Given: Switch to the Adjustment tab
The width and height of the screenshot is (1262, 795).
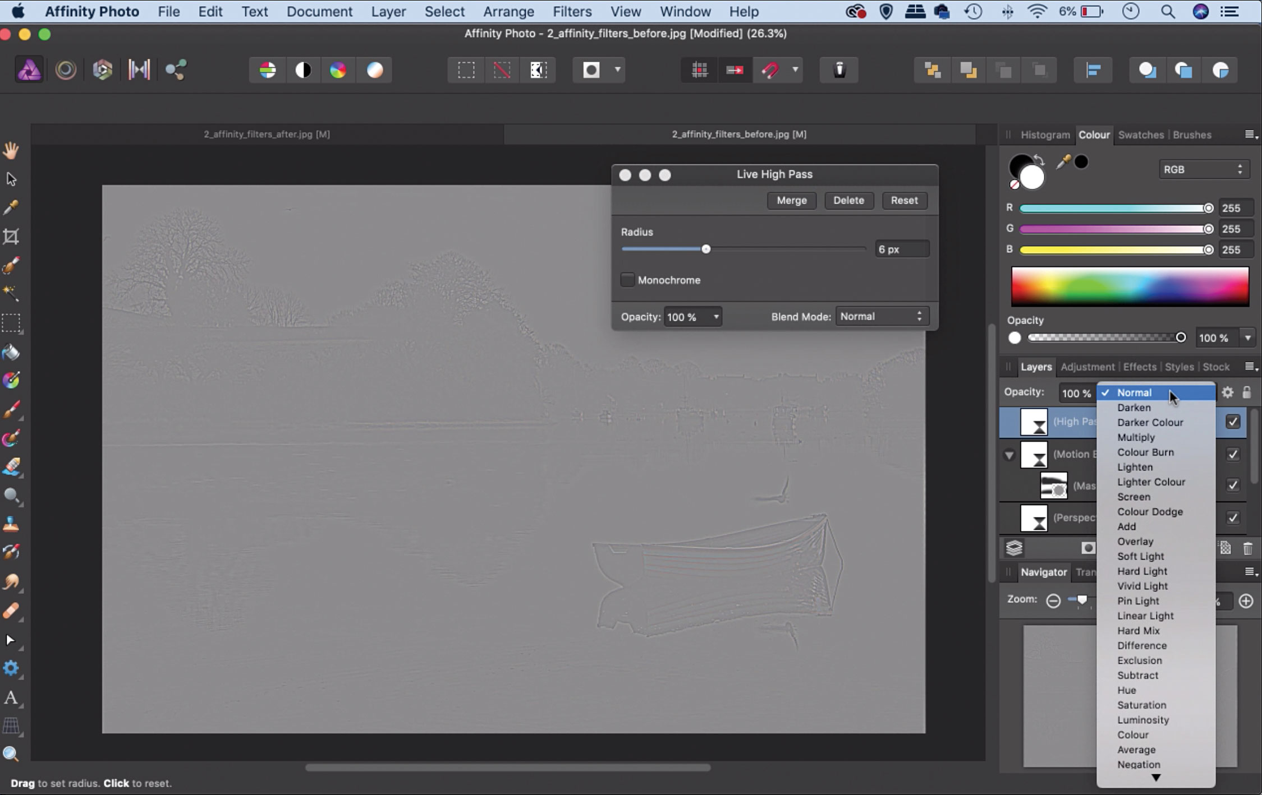Looking at the screenshot, I should click(1087, 366).
